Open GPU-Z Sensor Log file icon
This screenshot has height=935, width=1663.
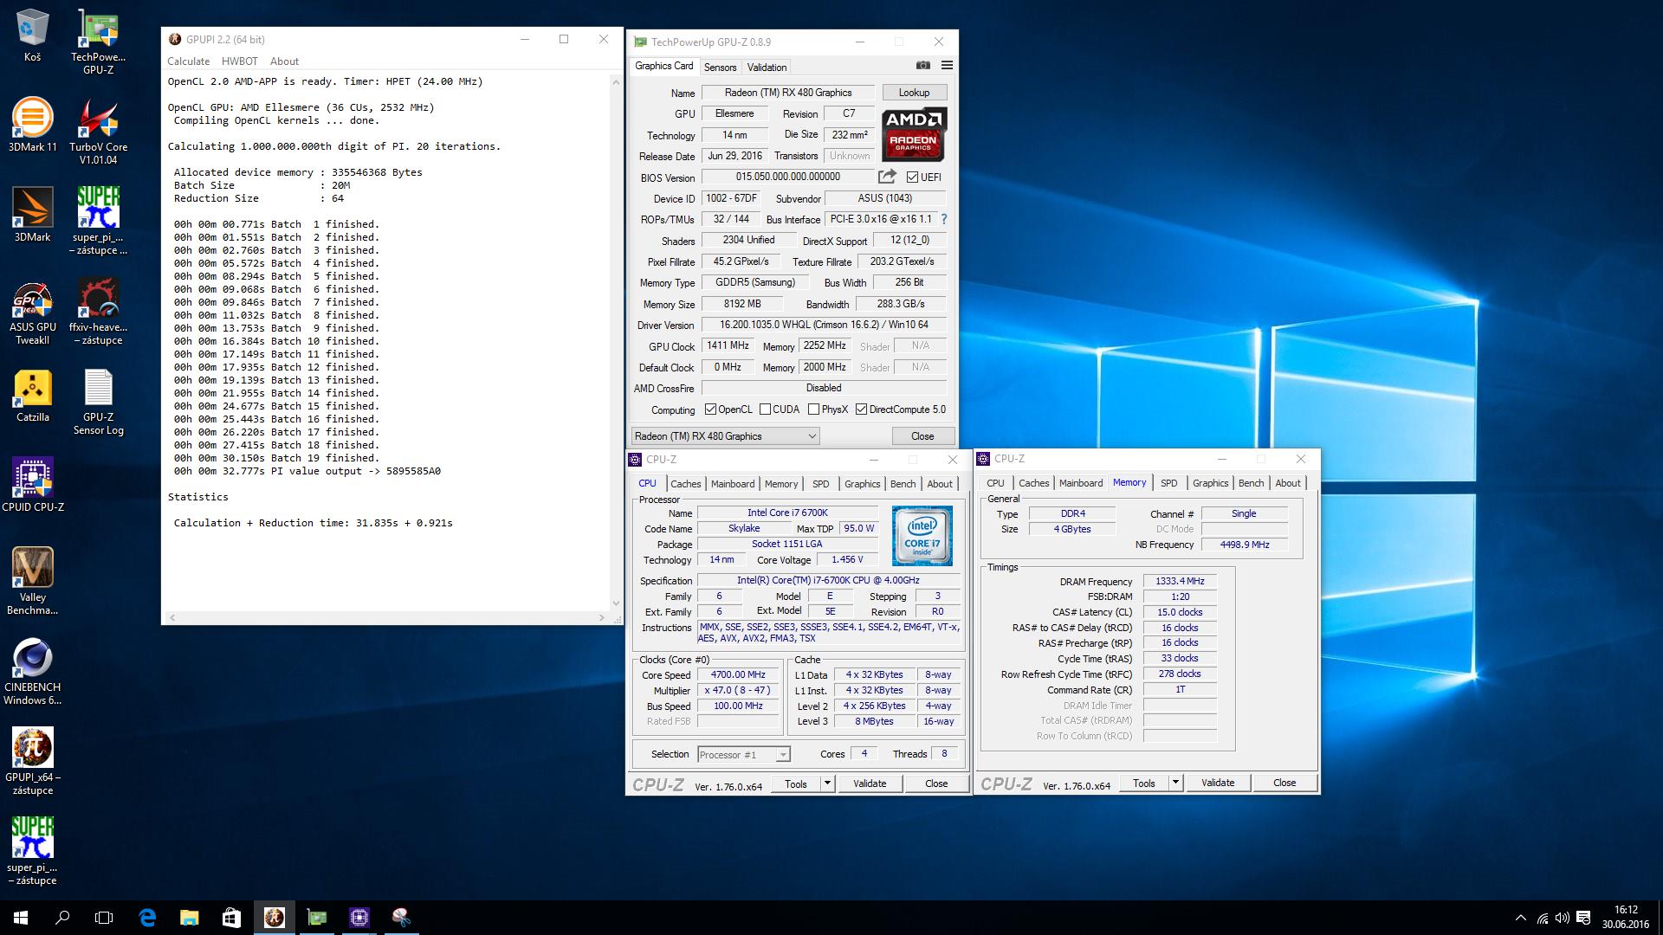(x=98, y=402)
